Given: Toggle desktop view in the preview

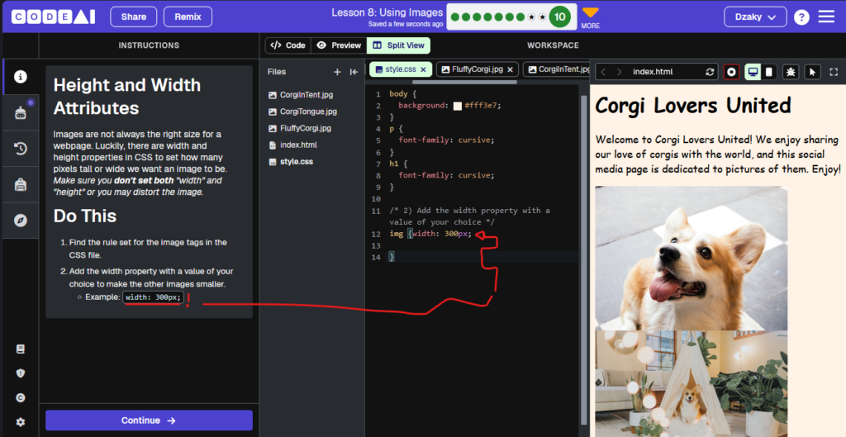Looking at the screenshot, I should point(753,72).
